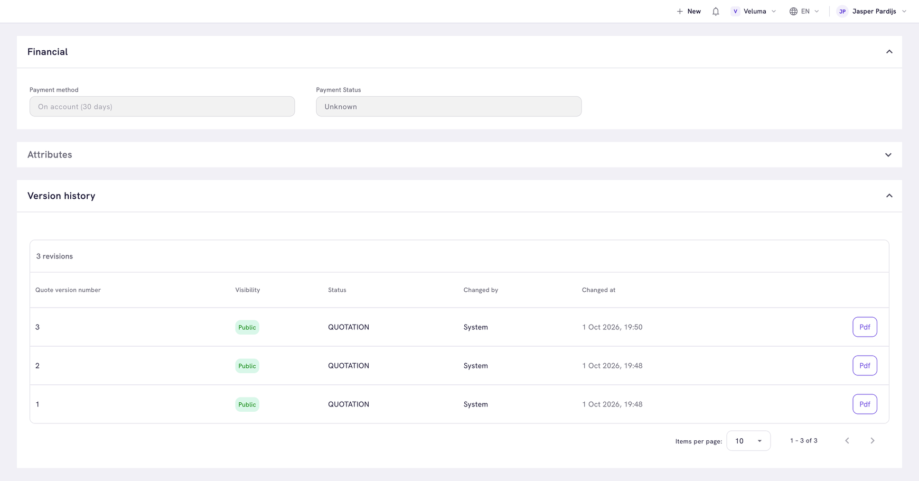Click the Public badge in version 1 row
The width and height of the screenshot is (919, 481).
pos(247,404)
